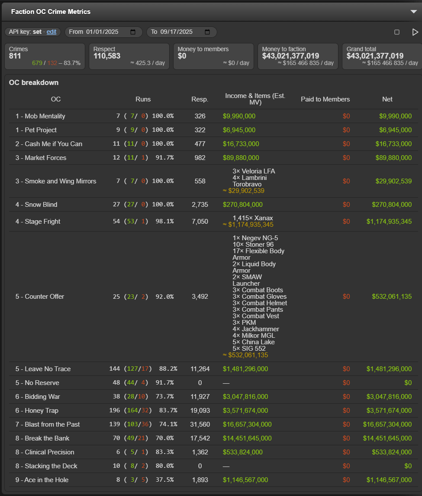Click the Net column header
Image resolution: width=422 pixels, height=496 pixels.
click(387, 99)
